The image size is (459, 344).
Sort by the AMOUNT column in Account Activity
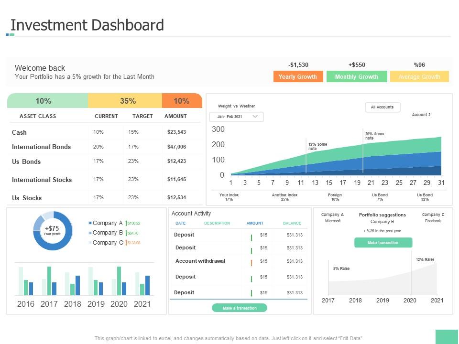pyautogui.click(x=255, y=223)
